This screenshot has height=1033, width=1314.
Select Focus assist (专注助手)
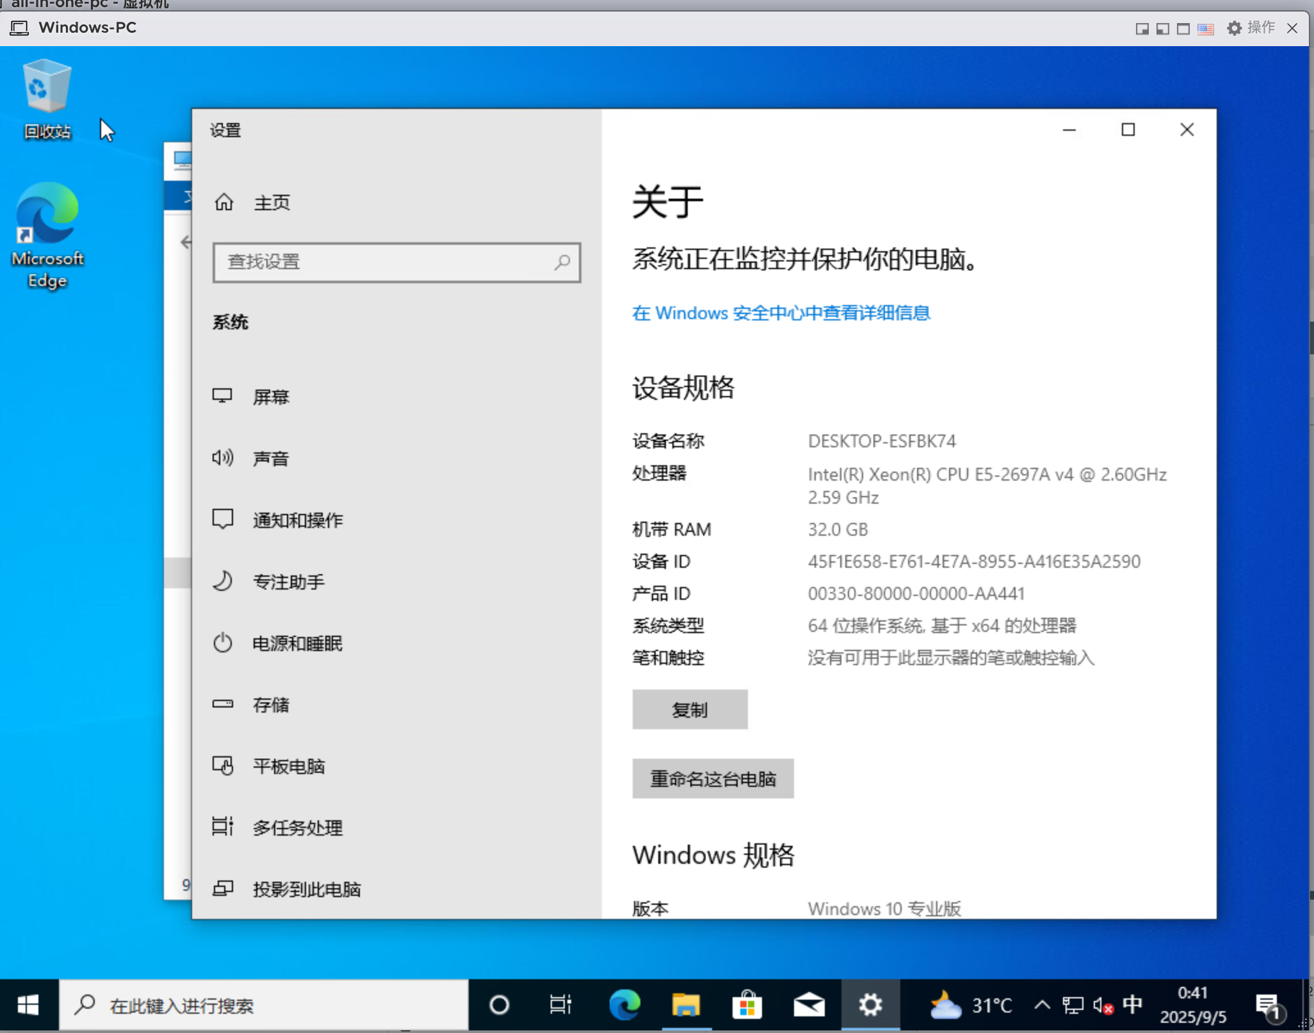[288, 581]
